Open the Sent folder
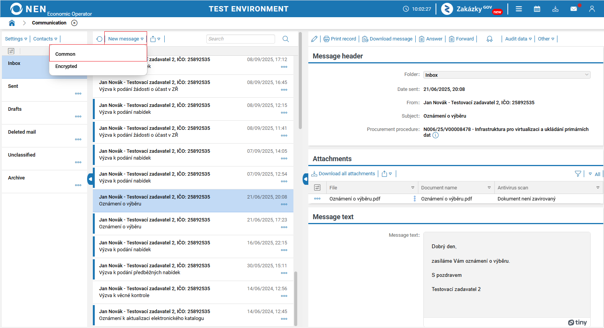The image size is (604, 328). pyautogui.click(x=44, y=90)
